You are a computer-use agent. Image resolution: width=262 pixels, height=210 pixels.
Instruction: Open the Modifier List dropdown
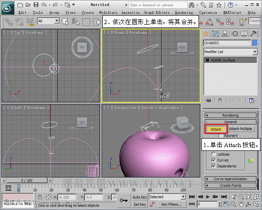coord(230,52)
